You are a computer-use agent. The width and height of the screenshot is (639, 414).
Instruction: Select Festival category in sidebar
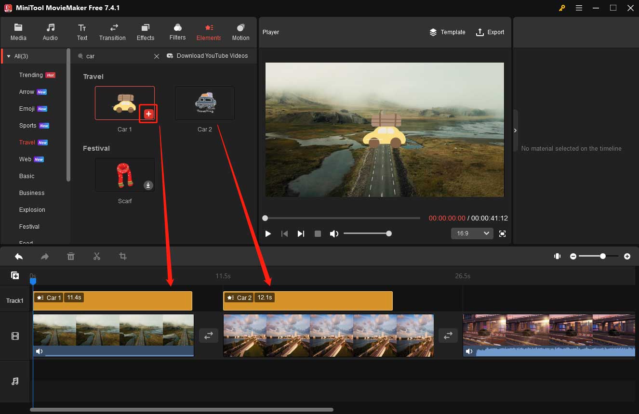pyautogui.click(x=29, y=227)
